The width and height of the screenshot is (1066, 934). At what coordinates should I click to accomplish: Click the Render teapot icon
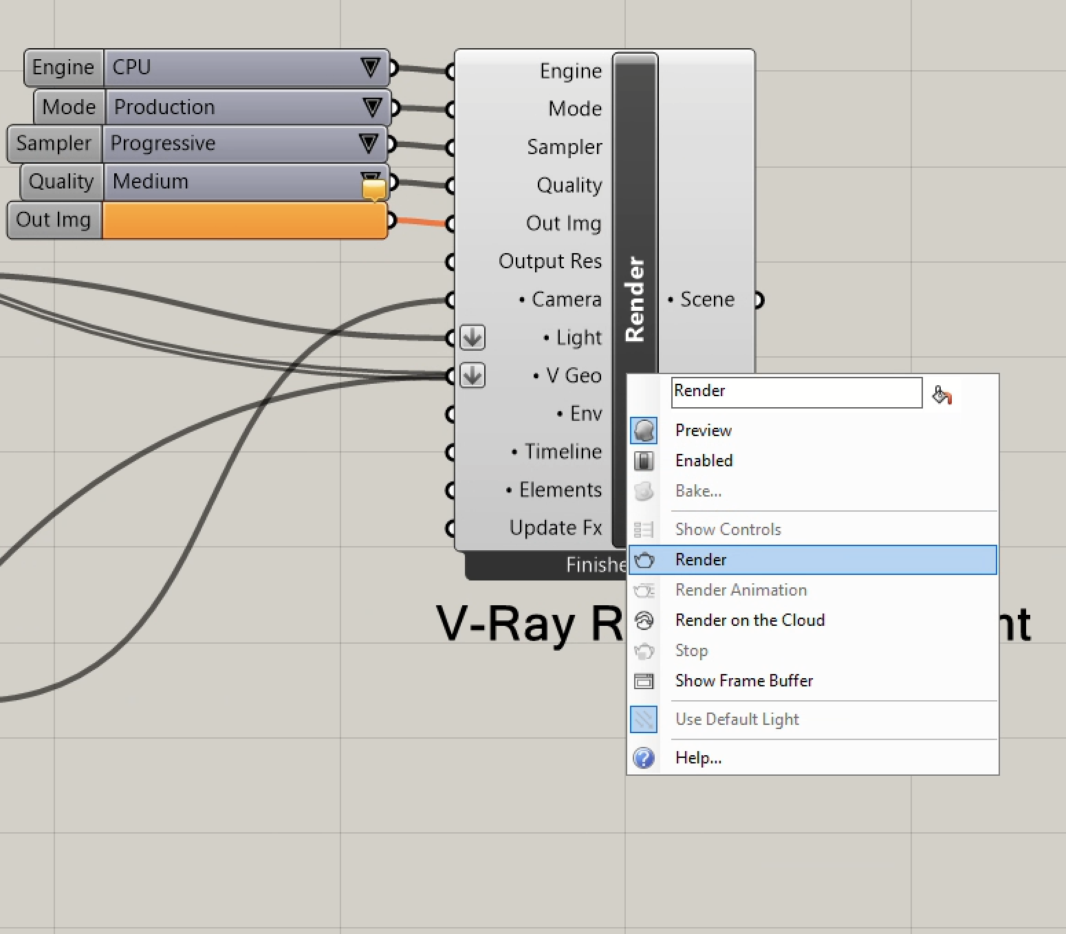tap(644, 560)
